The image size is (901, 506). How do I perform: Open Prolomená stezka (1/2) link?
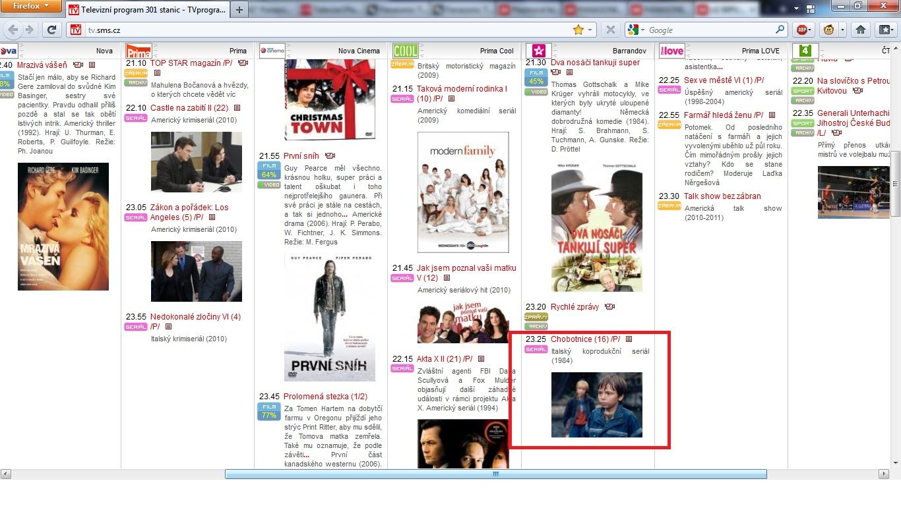pyautogui.click(x=325, y=397)
